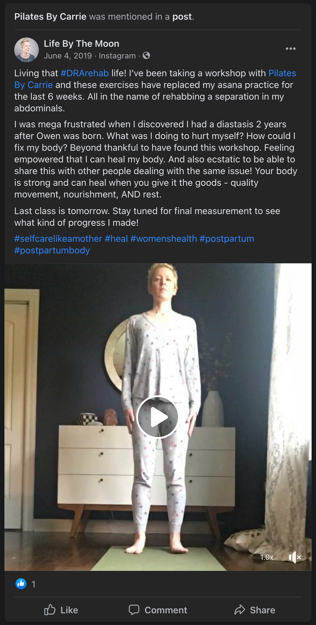Image resolution: width=316 pixels, height=625 pixels.
Task: Open the bold "post" link in header
Action: click(x=182, y=17)
